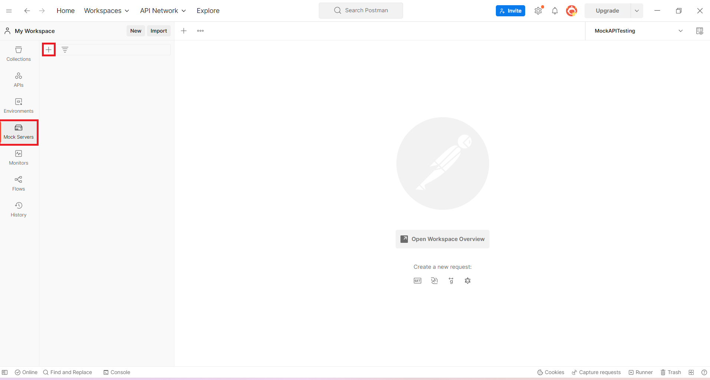
Task: Open Environments in the sidebar
Action: 19,106
